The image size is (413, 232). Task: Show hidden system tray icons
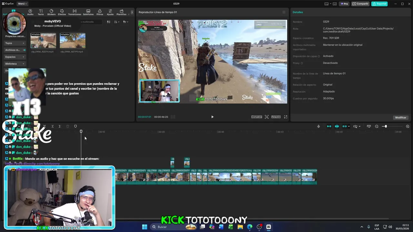click(x=361, y=227)
